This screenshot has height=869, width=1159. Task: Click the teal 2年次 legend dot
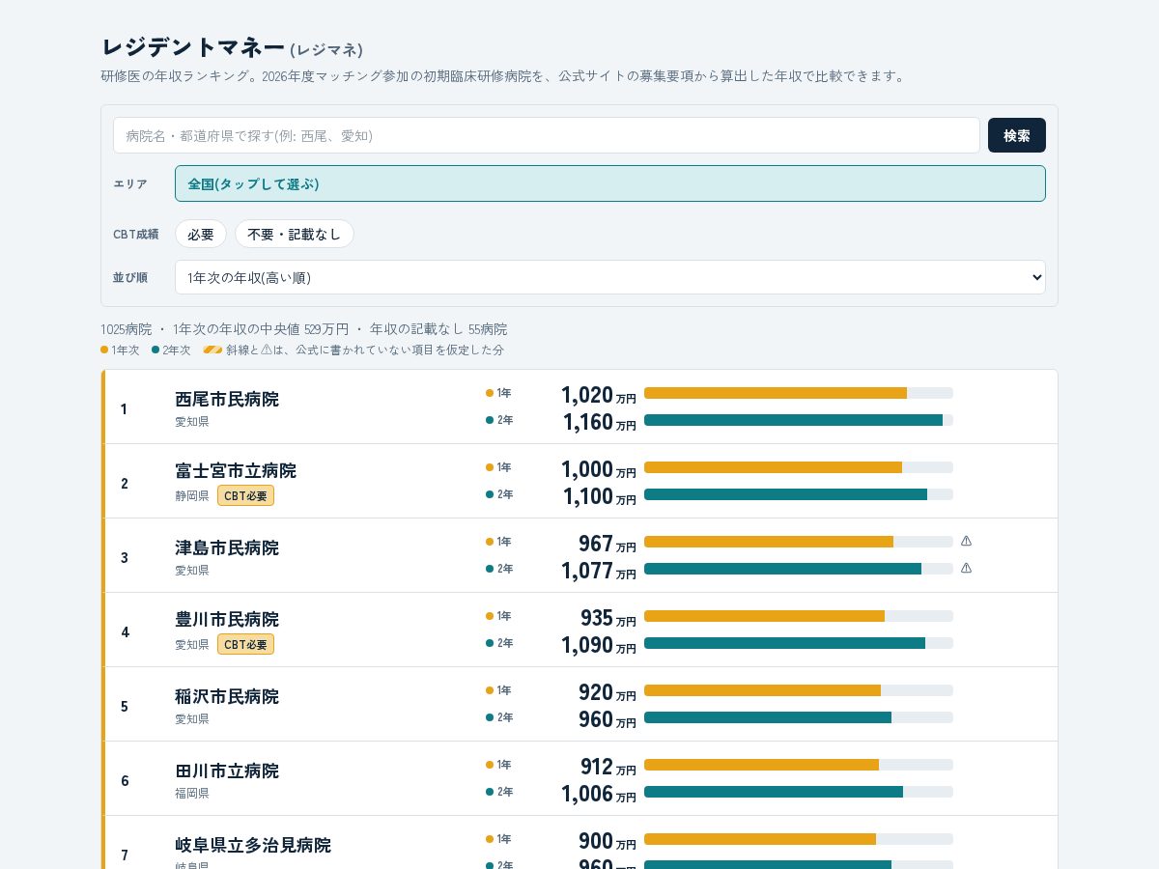click(x=155, y=350)
